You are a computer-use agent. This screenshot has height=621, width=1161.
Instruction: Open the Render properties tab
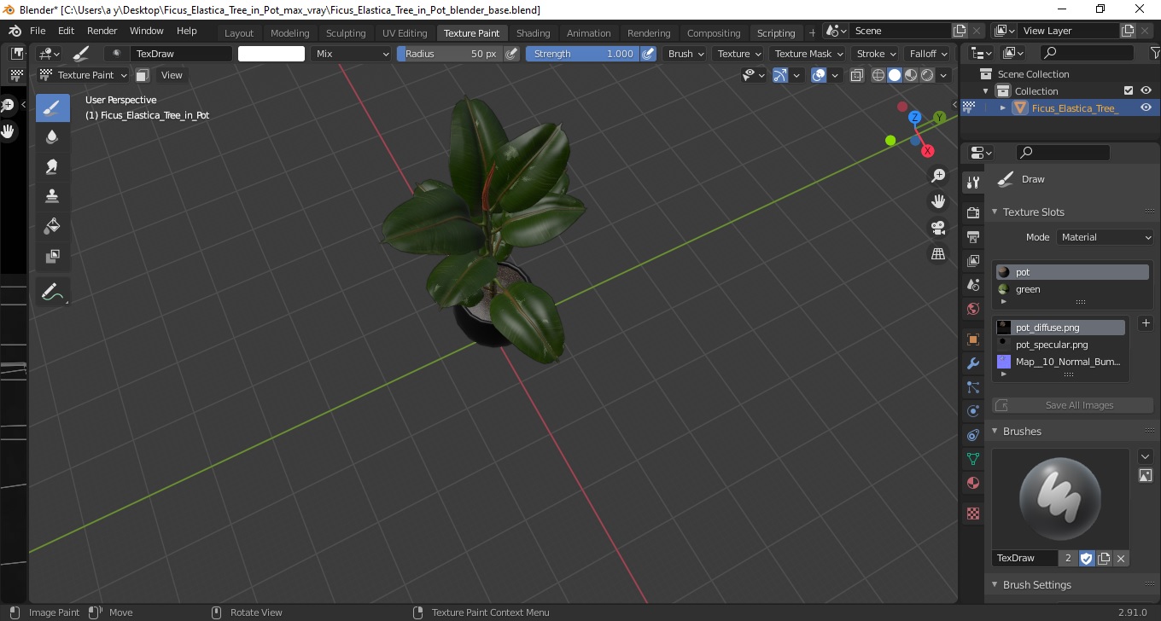click(972, 212)
